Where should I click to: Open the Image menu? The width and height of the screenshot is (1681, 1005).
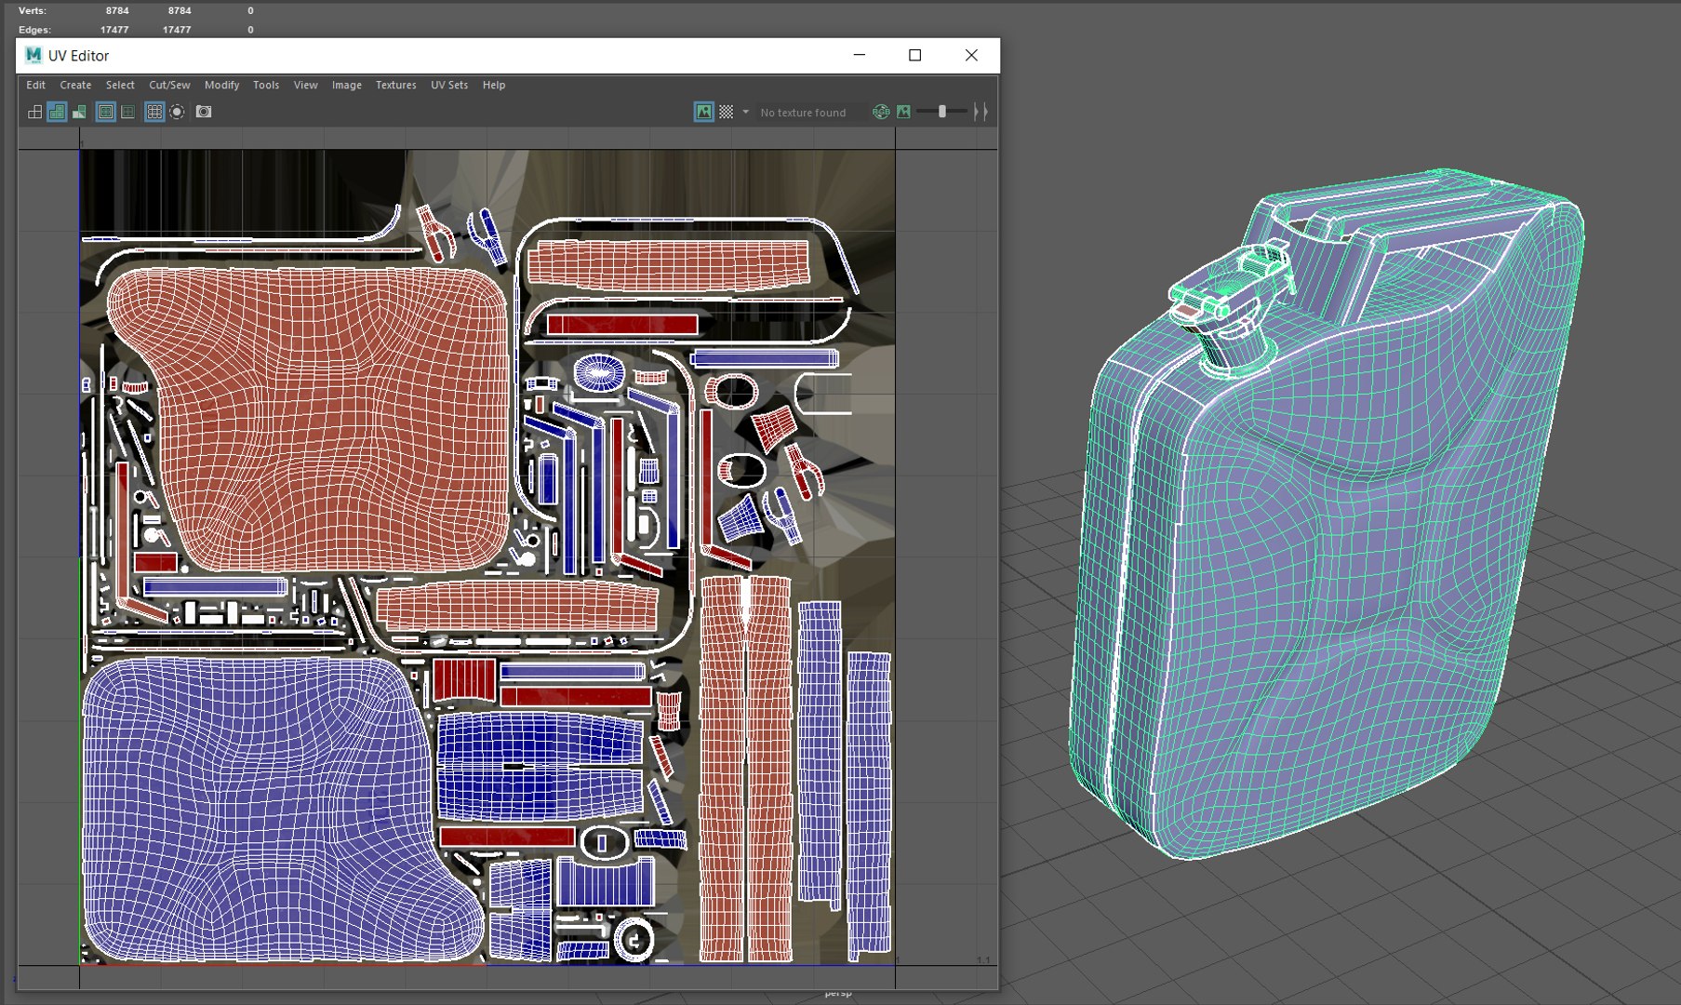[346, 85]
